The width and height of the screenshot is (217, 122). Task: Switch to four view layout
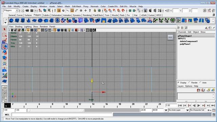coord(4,94)
